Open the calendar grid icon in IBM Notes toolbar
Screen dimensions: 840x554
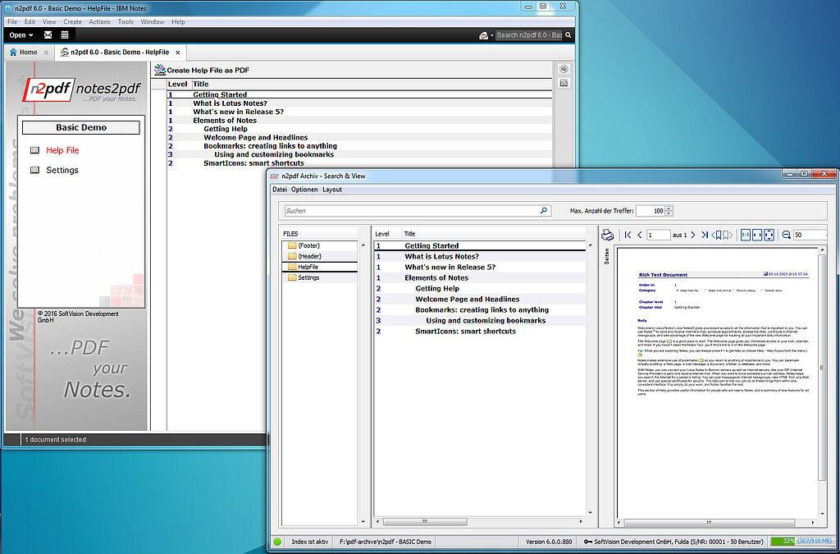click(x=65, y=34)
